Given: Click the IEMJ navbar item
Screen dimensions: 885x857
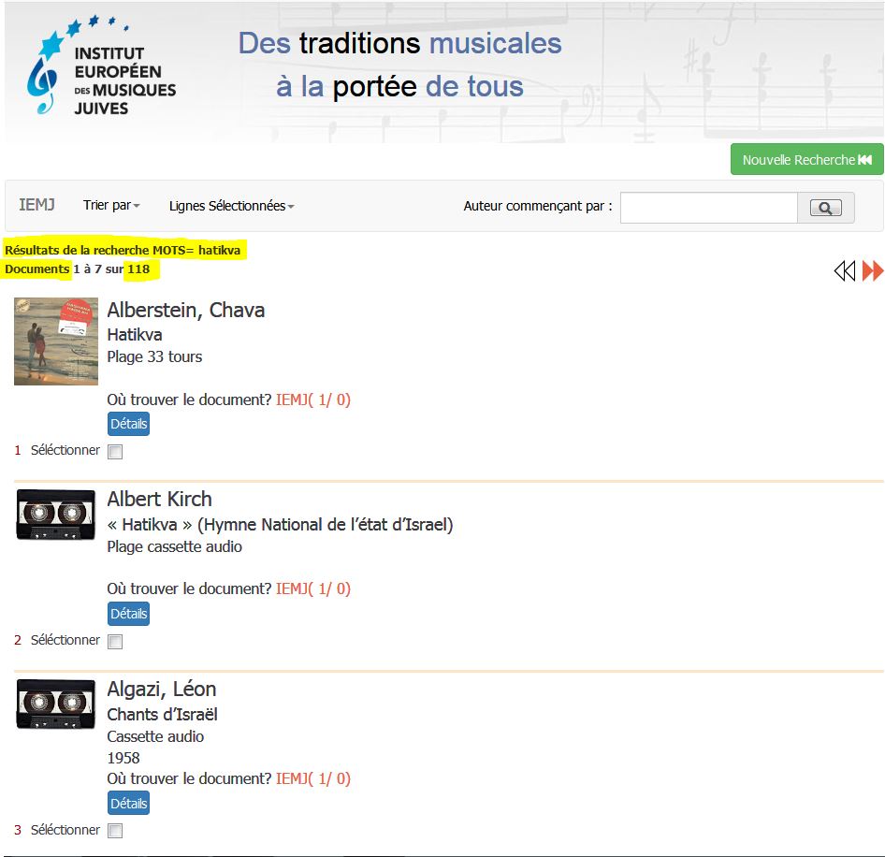Looking at the screenshot, I should coord(37,205).
